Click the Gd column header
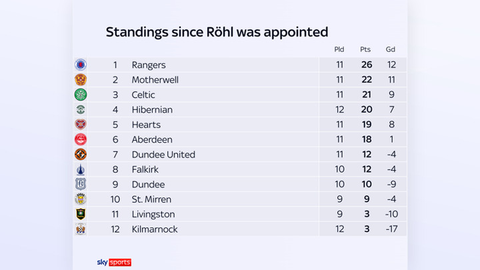Screen dimensions: 480x270 tap(390, 49)
